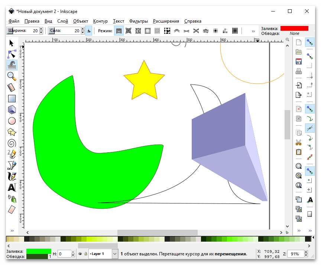The width and height of the screenshot is (321, 265).
Task: Select the 3D Box tool
Action: click(x=12, y=110)
